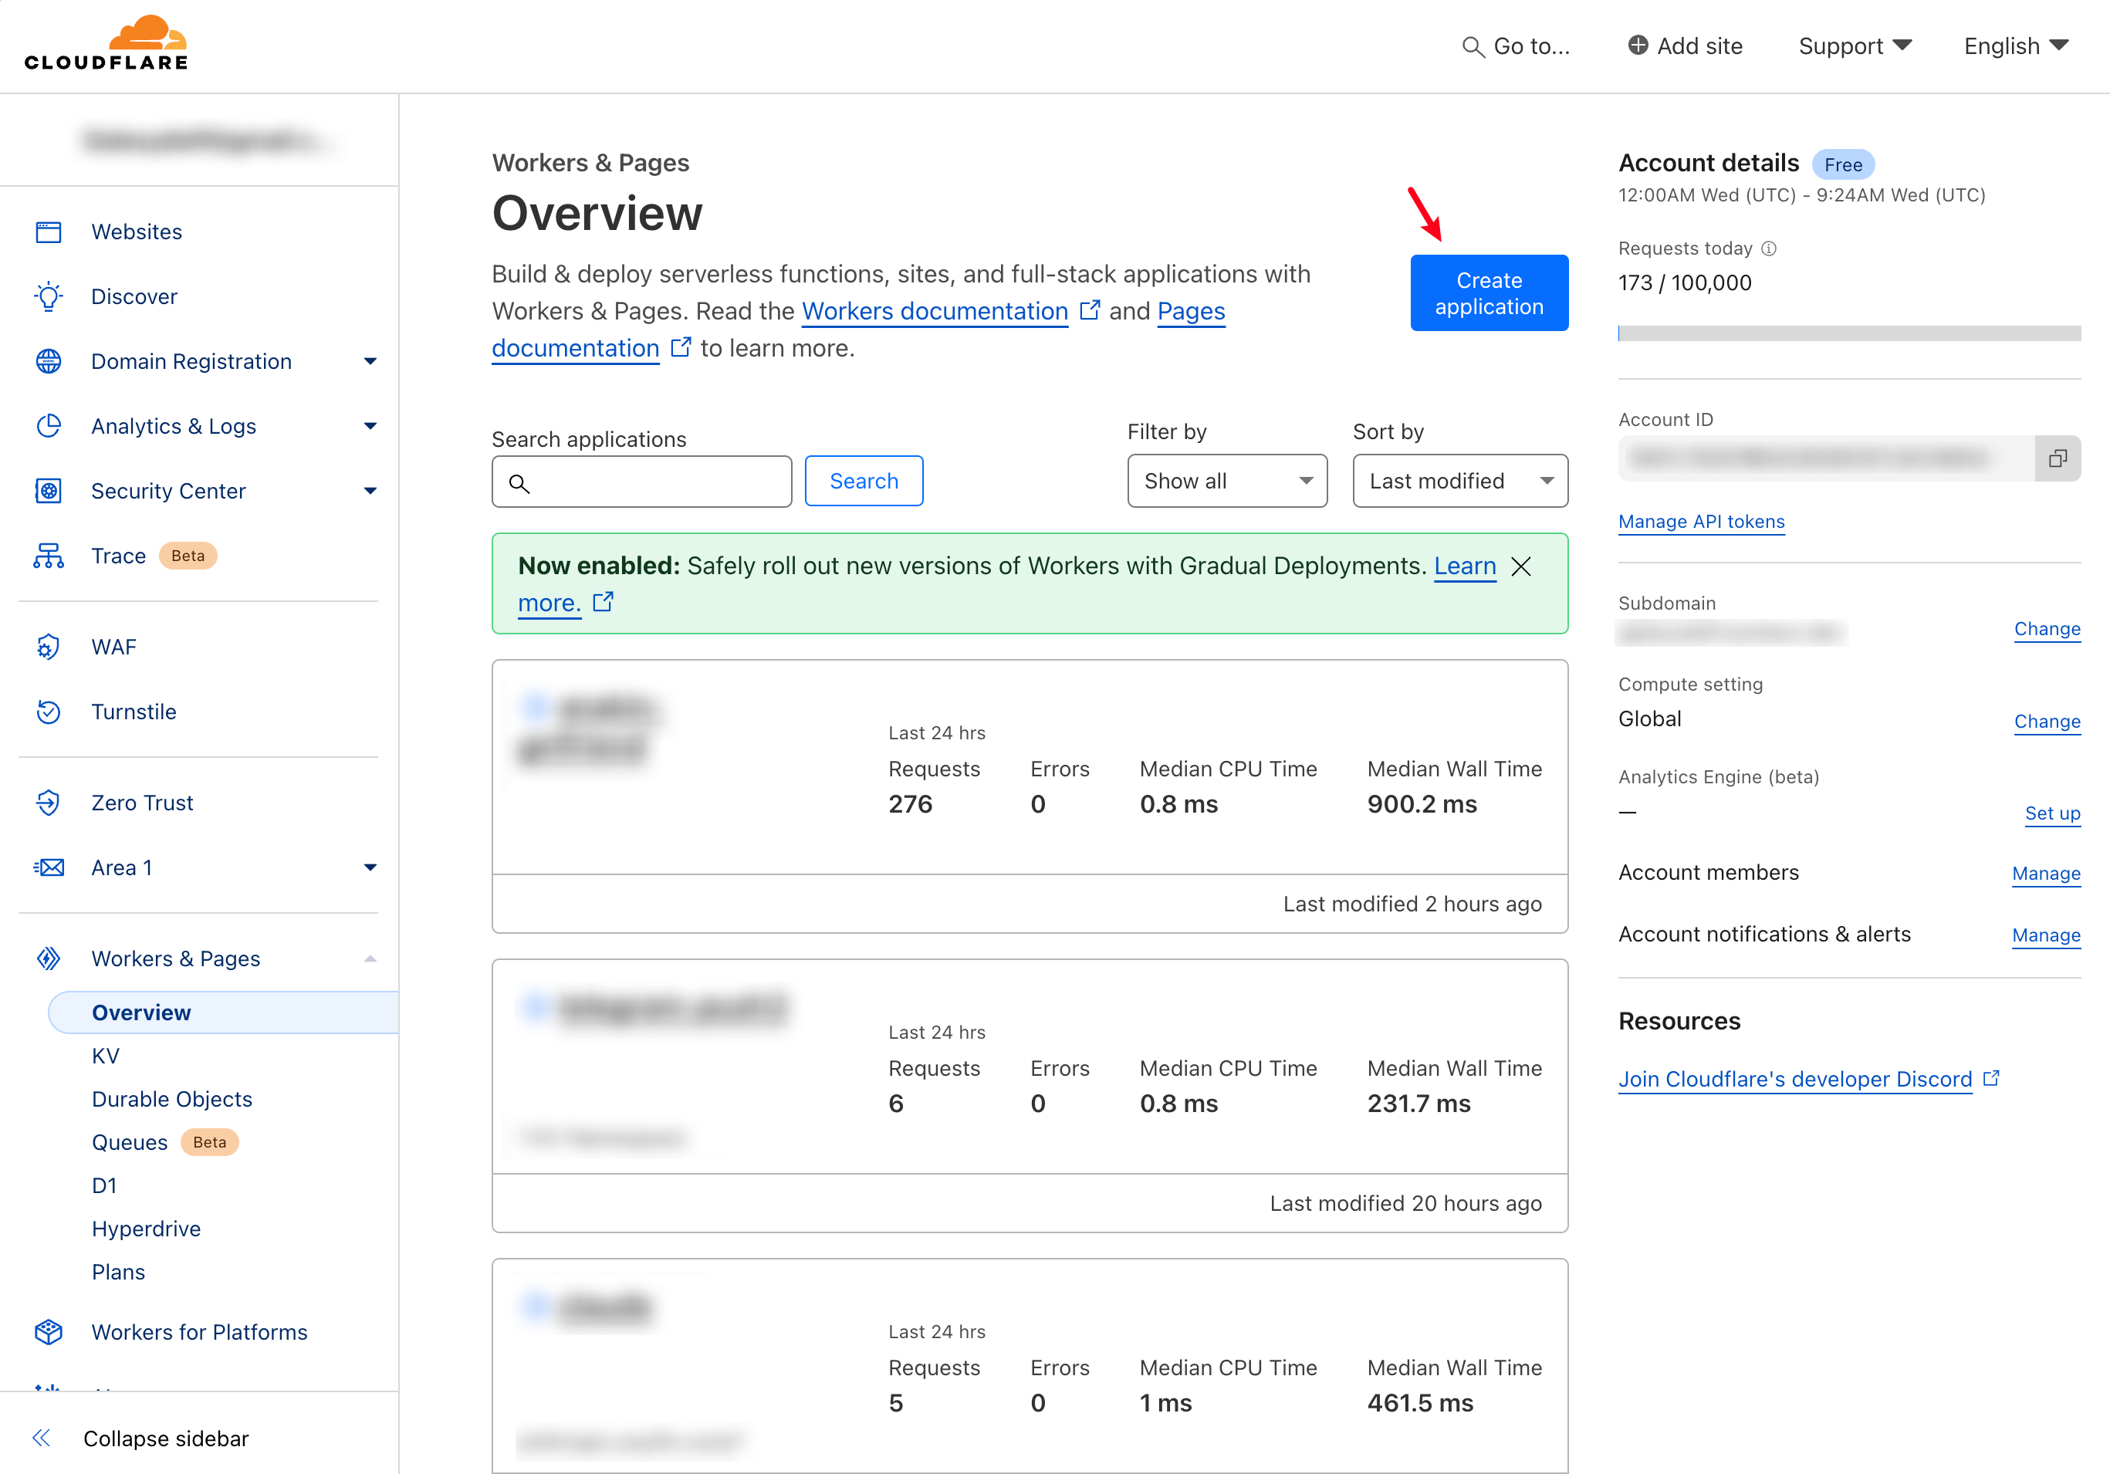This screenshot has width=2110, height=1474.
Task: Copy the Account ID with the copy icon
Action: (x=2058, y=458)
